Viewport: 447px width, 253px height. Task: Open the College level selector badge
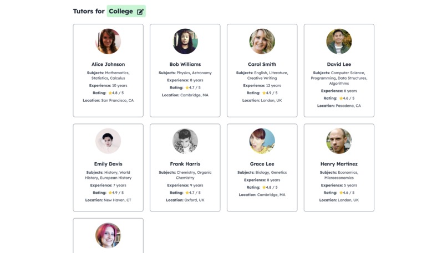tap(126, 11)
